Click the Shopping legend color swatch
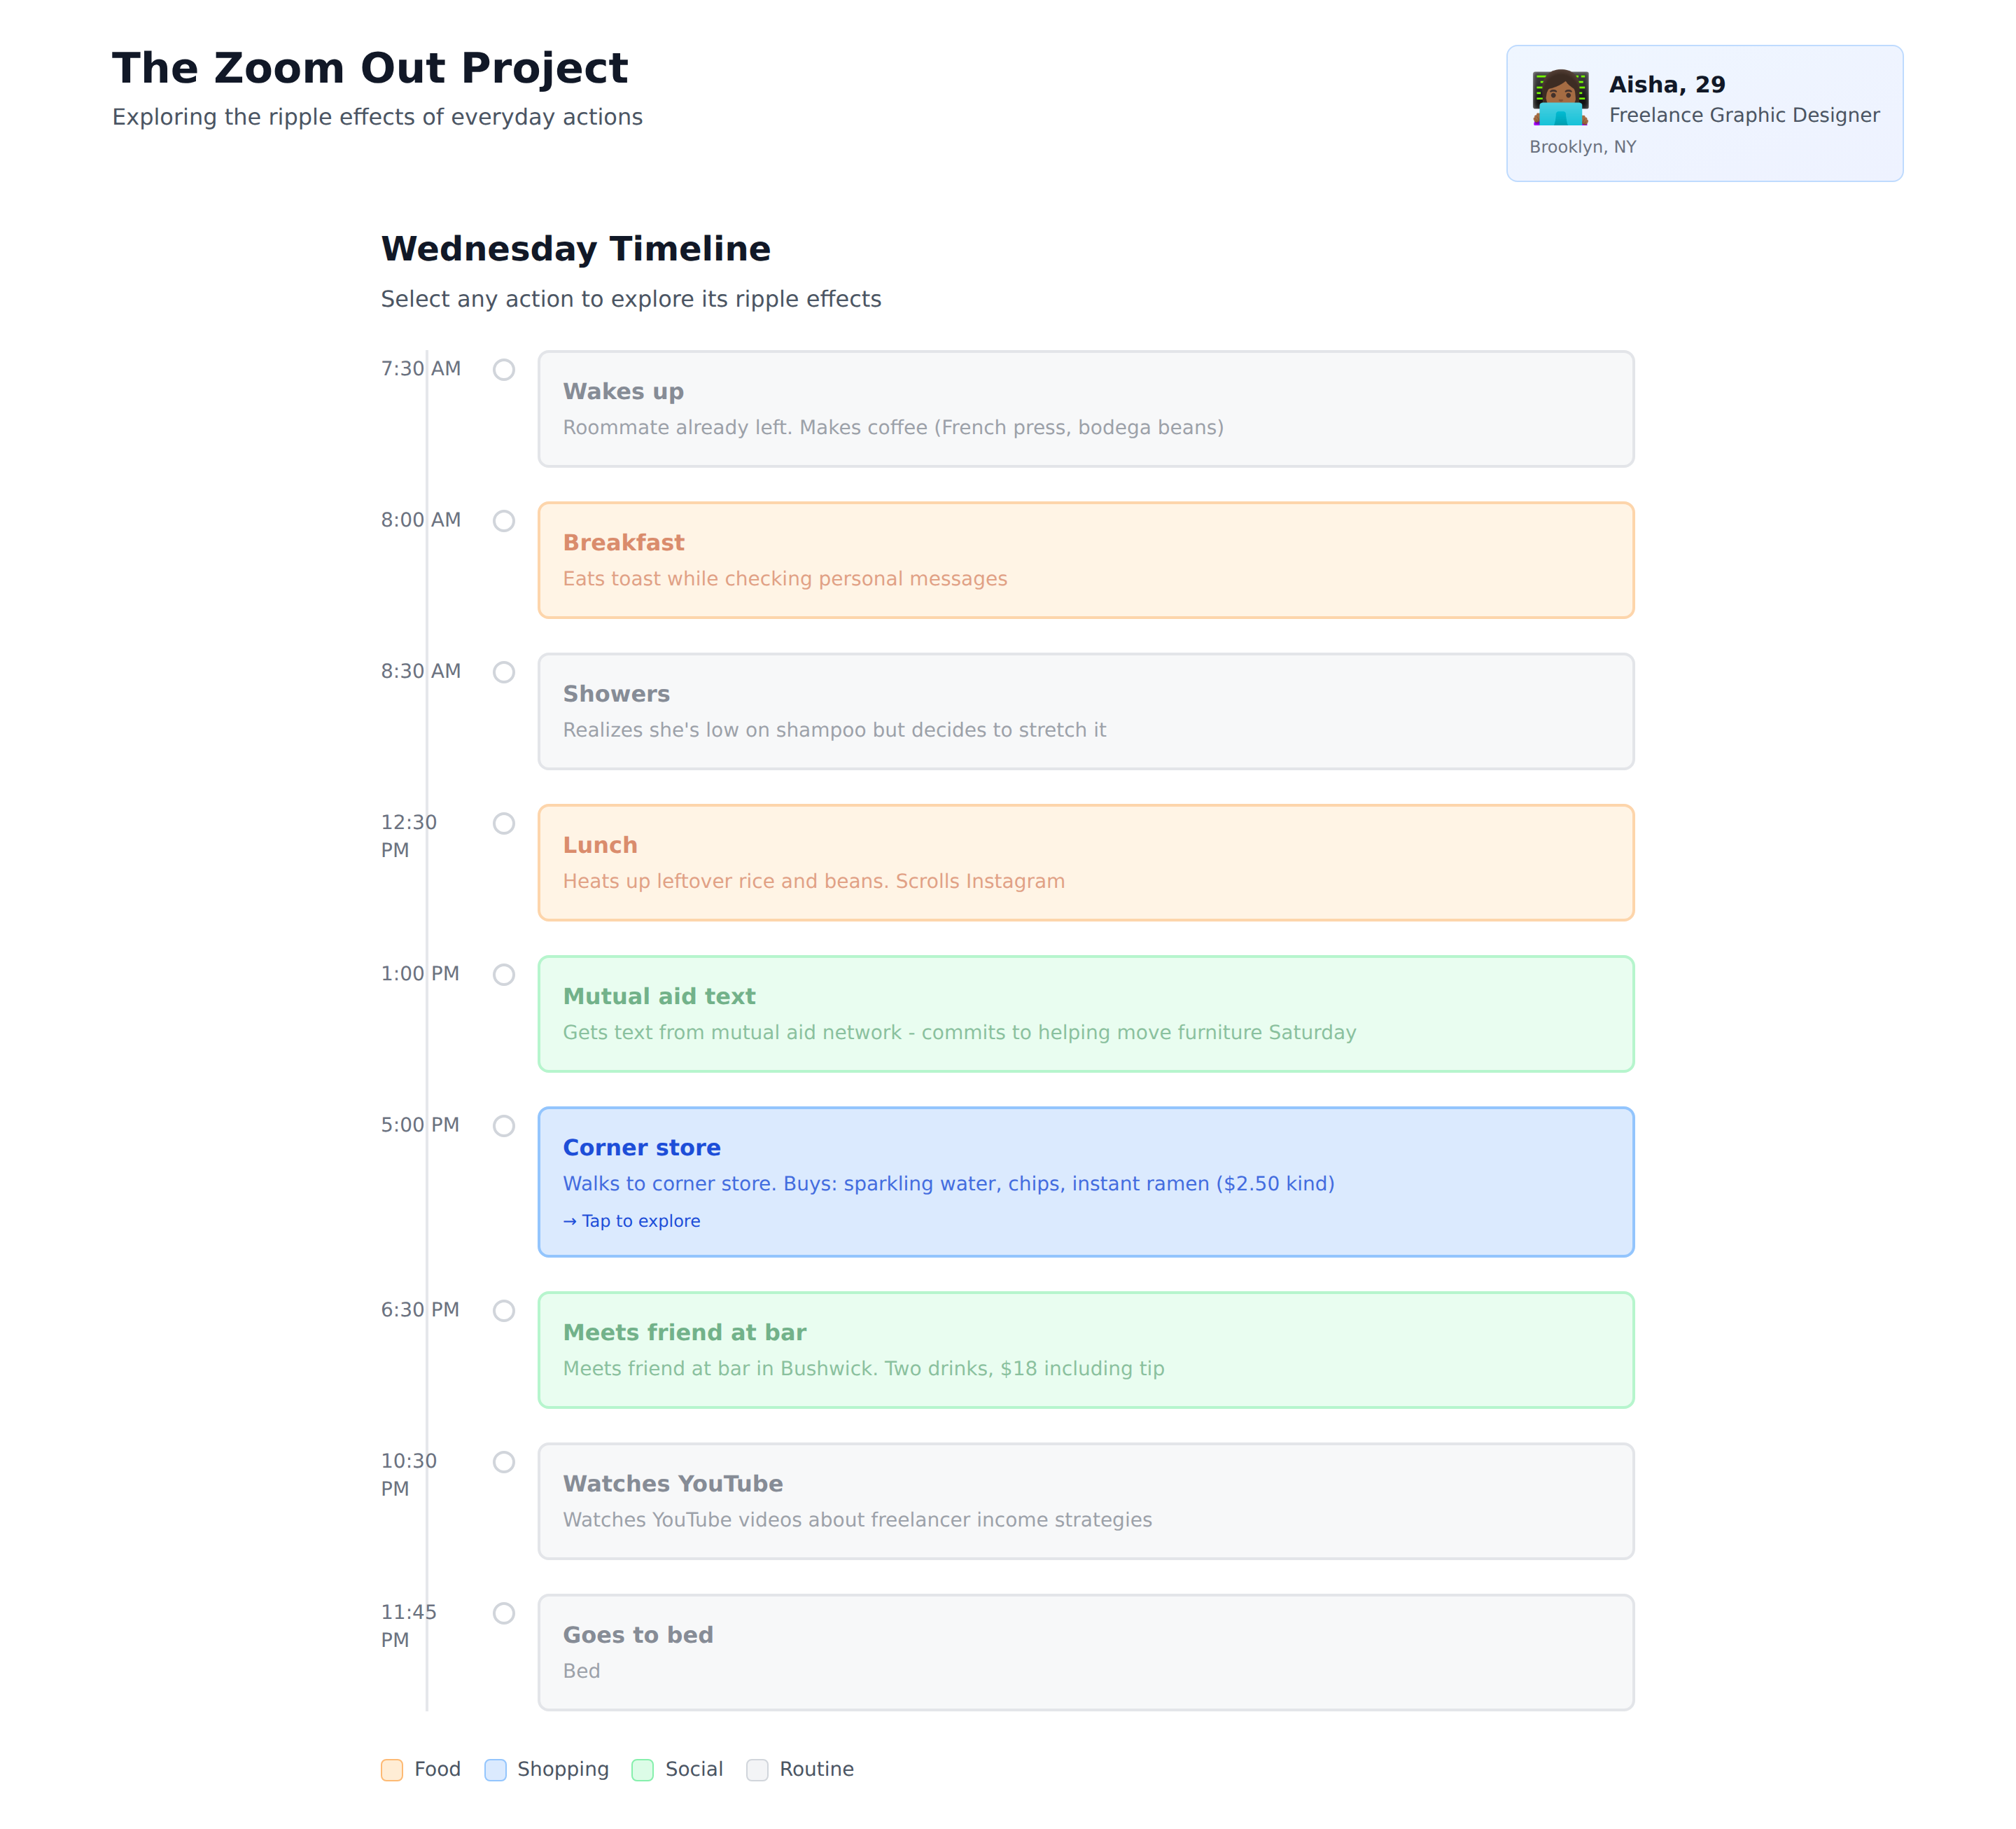The height and width of the screenshot is (1829, 2016). click(x=495, y=1769)
